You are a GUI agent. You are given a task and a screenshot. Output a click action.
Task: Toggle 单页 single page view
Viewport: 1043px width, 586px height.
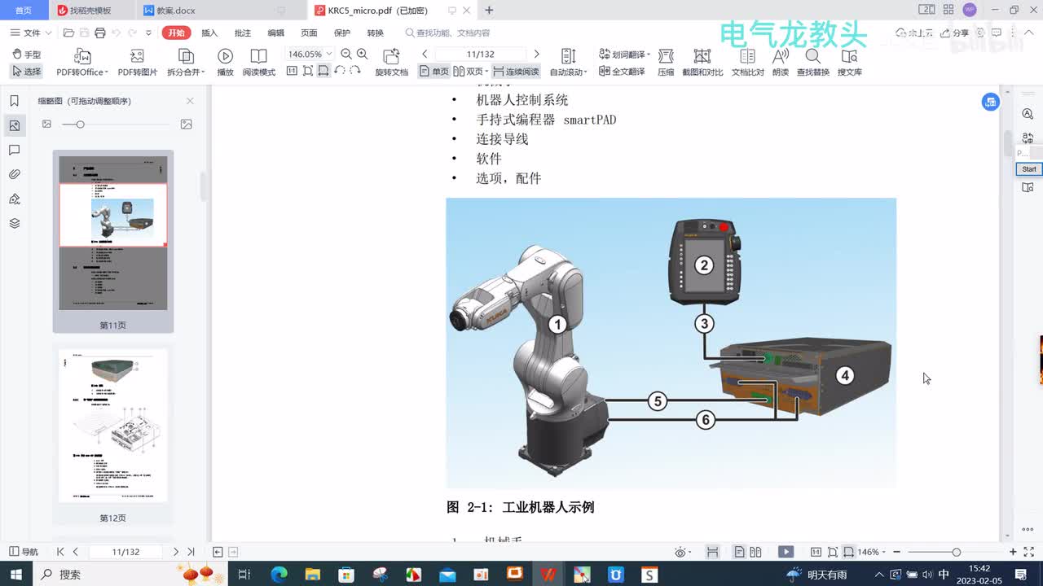[x=434, y=72]
